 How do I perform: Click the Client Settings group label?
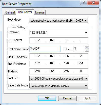(x=18, y=27)
